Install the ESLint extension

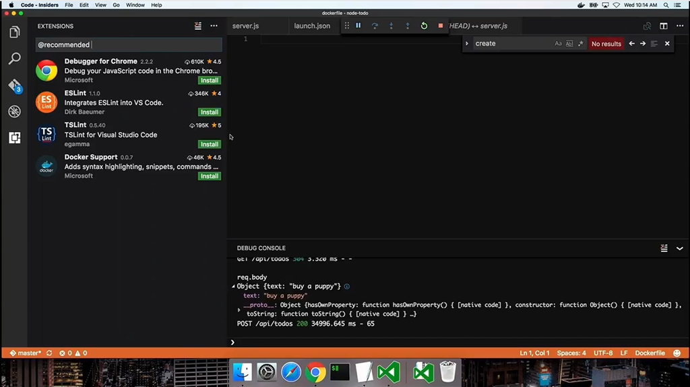[x=209, y=112]
